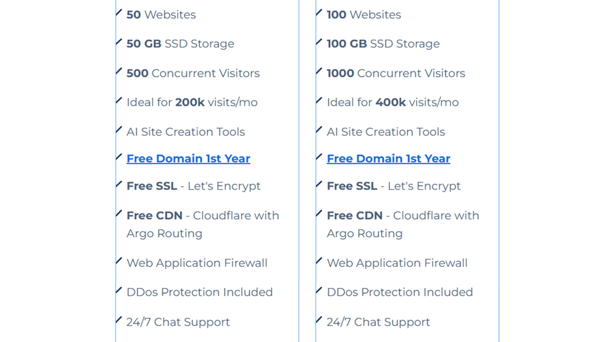This screenshot has width=610, height=342.
Task: Click checkmark icon beside 100 Websites
Action: 319,13
